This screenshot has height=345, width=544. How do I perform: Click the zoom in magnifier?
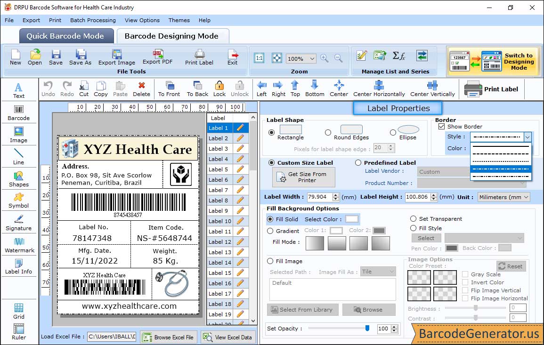[325, 58]
